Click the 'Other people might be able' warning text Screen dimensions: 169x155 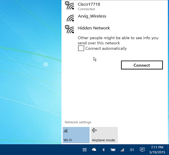click(118, 40)
